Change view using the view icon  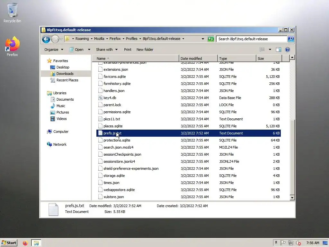(262, 50)
